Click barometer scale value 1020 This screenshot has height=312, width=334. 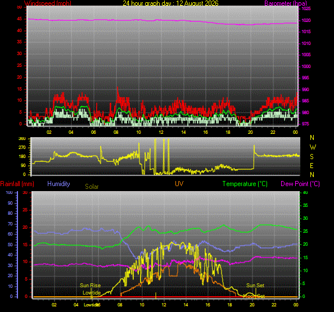point(306,20)
